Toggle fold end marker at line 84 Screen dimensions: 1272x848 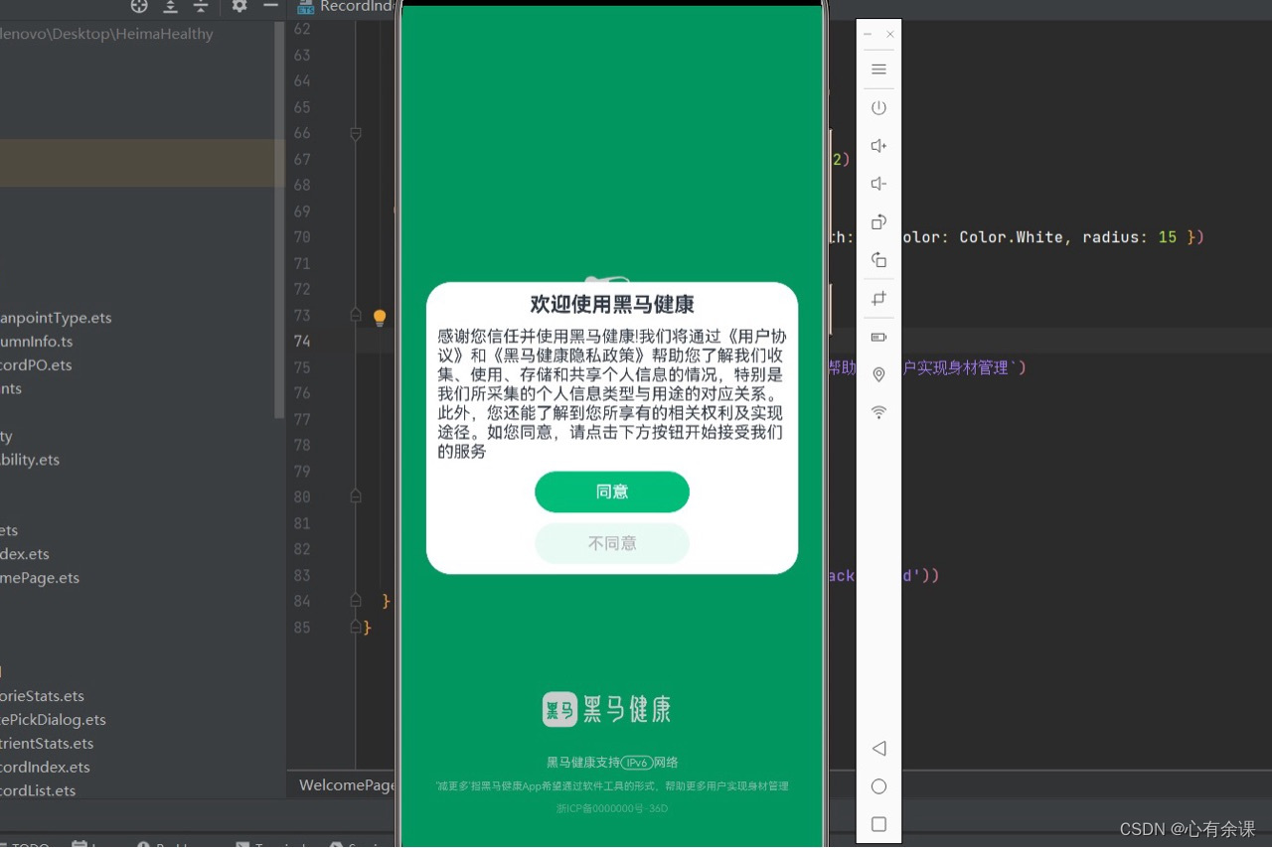tap(355, 601)
